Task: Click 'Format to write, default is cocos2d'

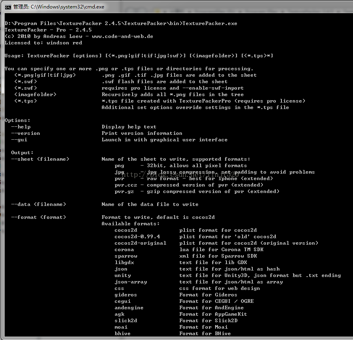Action: pyautogui.click(x=158, y=218)
